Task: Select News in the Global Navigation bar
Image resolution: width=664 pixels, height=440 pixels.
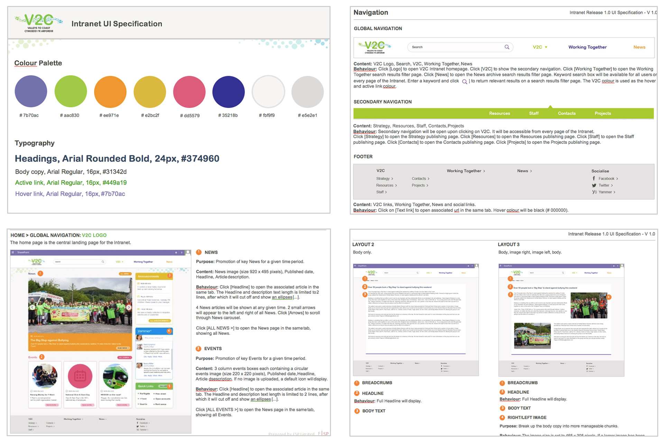Action: click(639, 47)
